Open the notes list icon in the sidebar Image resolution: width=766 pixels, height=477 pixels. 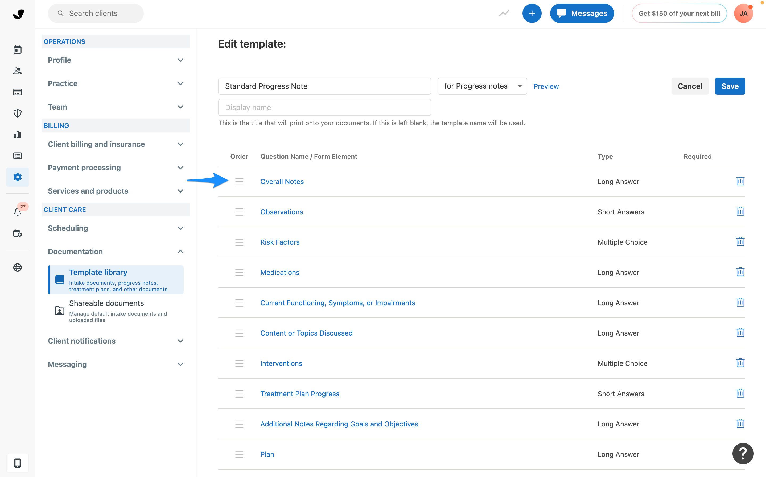pyautogui.click(x=17, y=156)
